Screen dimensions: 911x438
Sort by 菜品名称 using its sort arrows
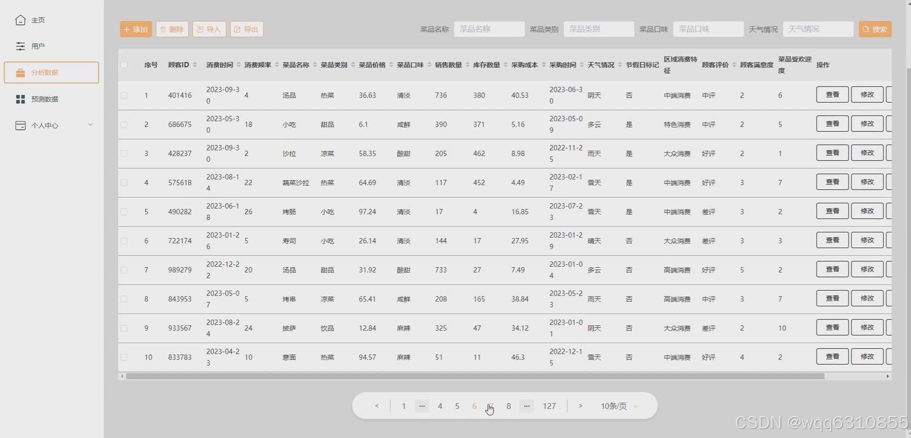(315, 65)
